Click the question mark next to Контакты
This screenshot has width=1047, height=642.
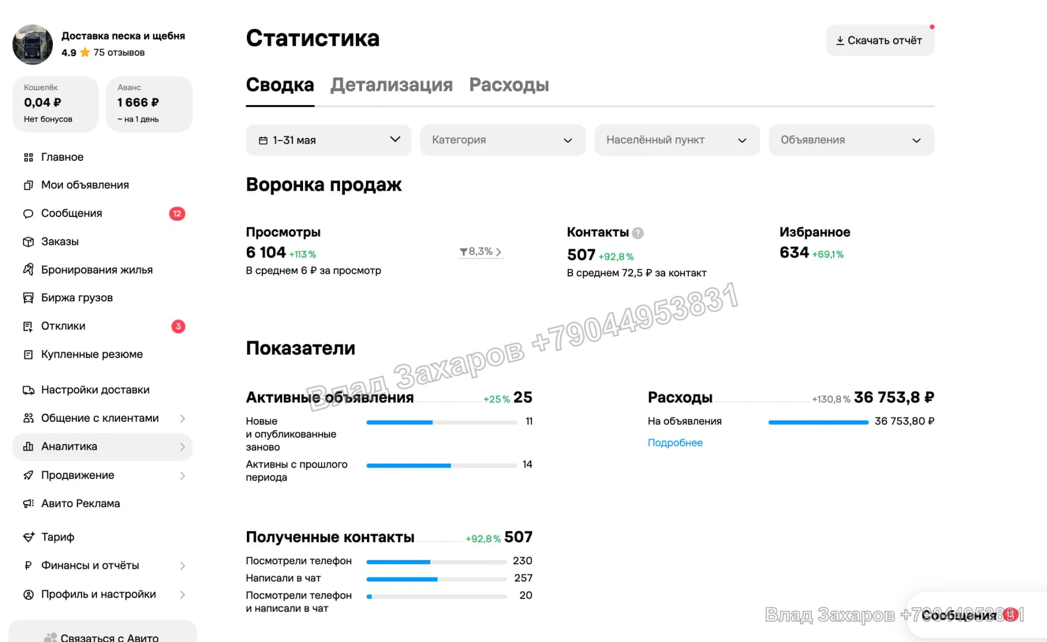[638, 233]
